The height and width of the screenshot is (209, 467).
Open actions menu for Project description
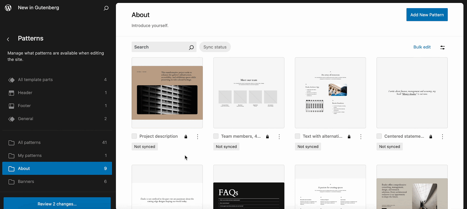pos(198,137)
